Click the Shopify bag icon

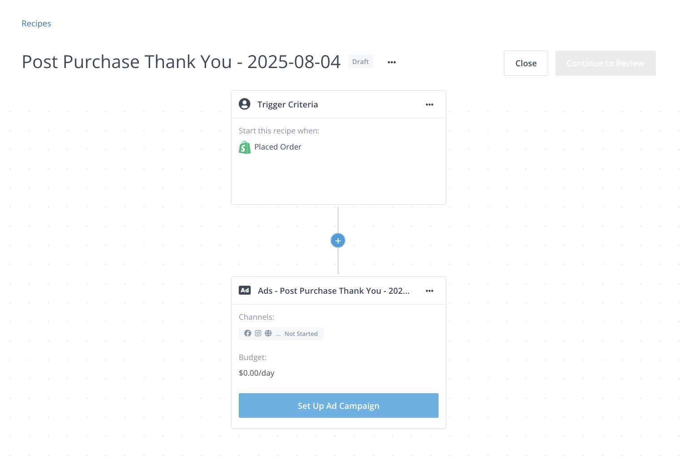(x=245, y=147)
